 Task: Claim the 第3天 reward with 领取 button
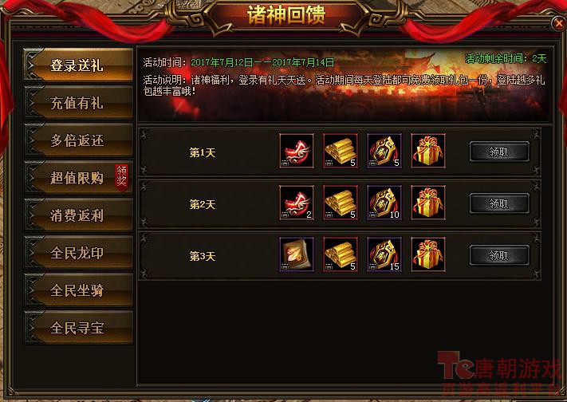(499, 255)
